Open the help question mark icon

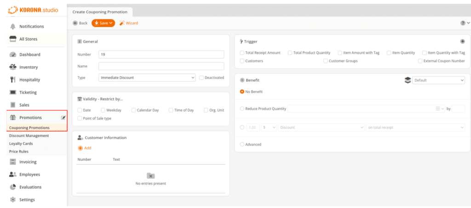(x=463, y=23)
